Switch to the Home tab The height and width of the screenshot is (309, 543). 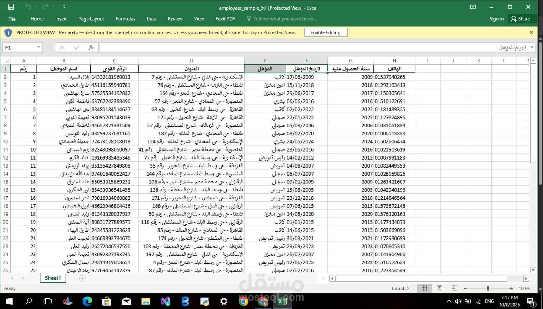click(x=37, y=19)
